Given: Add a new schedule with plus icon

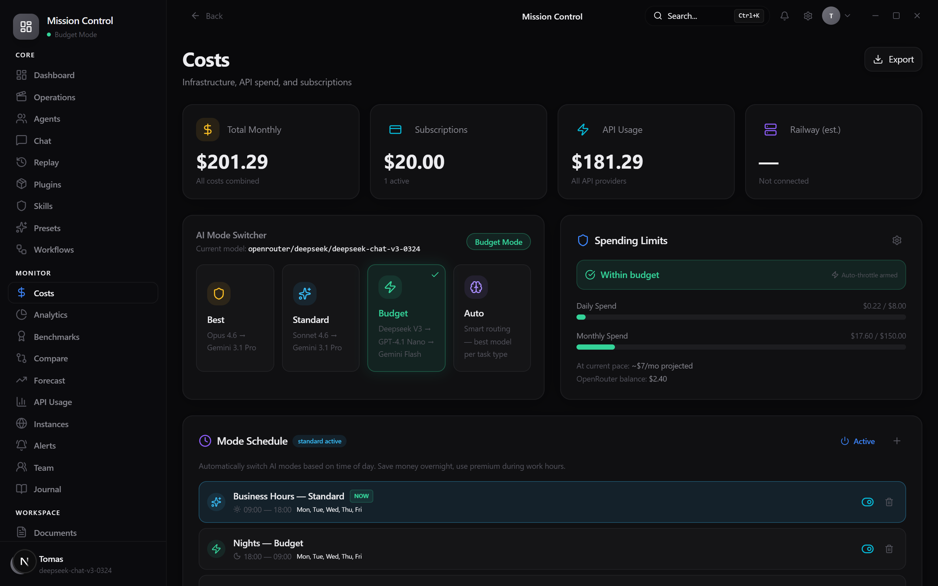Looking at the screenshot, I should tap(897, 441).
